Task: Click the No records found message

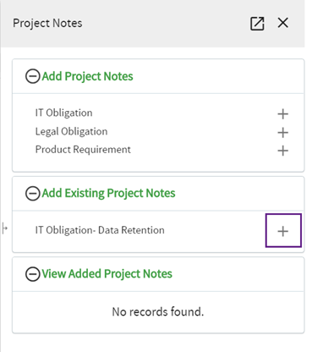Action: [158, 312]
